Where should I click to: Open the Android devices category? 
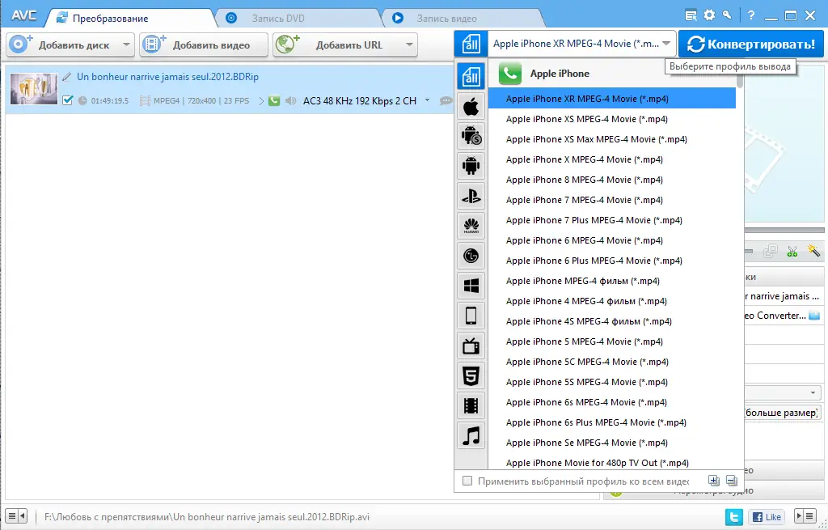pos(471,166)
